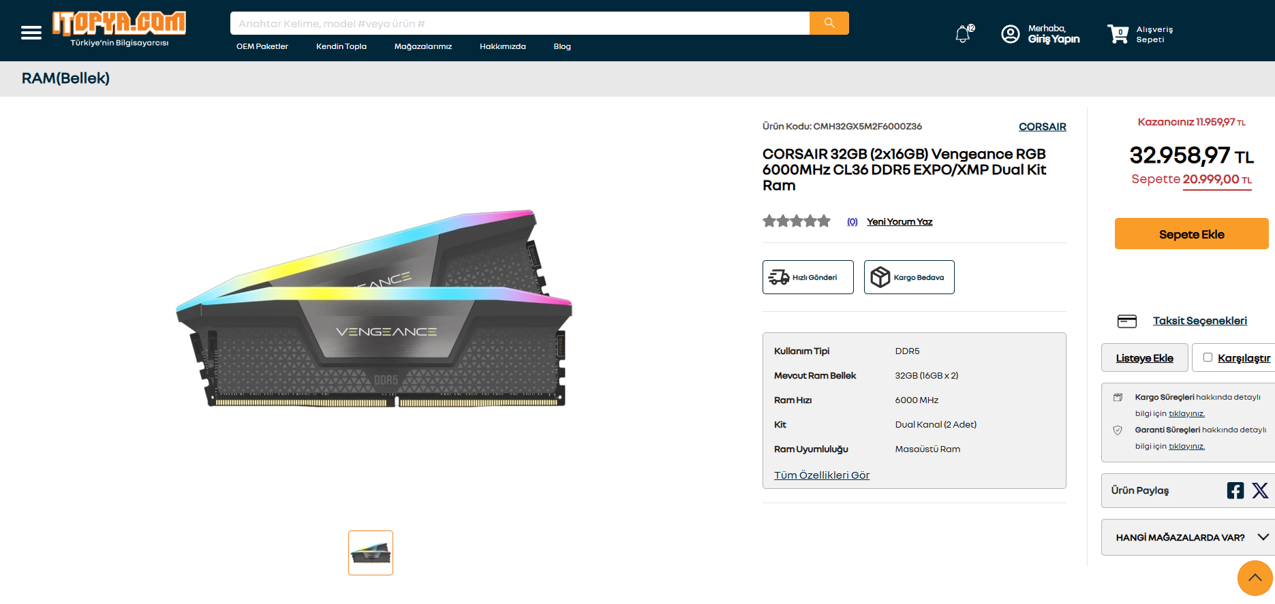The height and width of the screenshot is (604, 1275).
Task: Click the free shipping box icon
Action: [880, 277]
